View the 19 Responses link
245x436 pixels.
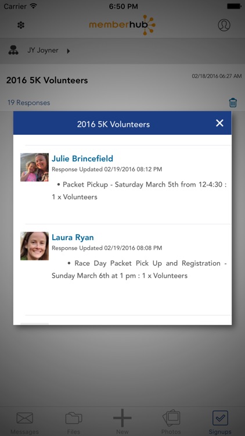(x=28, y=102)
